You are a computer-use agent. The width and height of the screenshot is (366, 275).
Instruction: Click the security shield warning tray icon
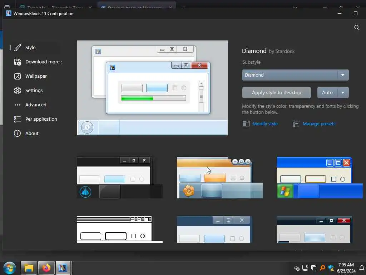pyautogui.click(x=331, y=268)
